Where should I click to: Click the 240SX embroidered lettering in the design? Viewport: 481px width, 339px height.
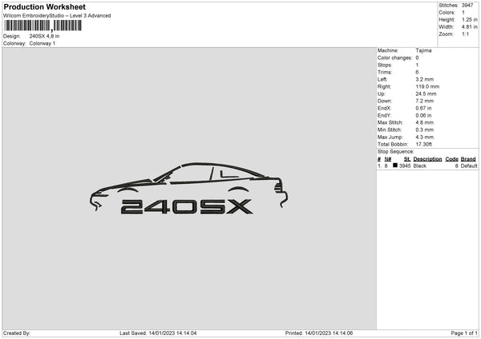187,206
